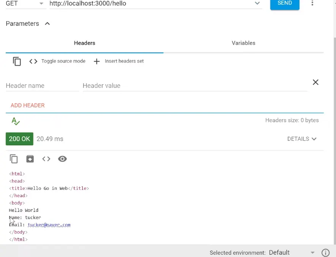Click the 20.49 ms response time

click(x=50, y=139)
